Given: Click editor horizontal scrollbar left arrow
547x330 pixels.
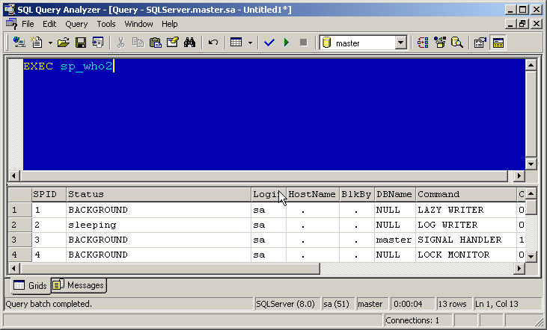Looking at the screenshot, I should pos(13,175).
